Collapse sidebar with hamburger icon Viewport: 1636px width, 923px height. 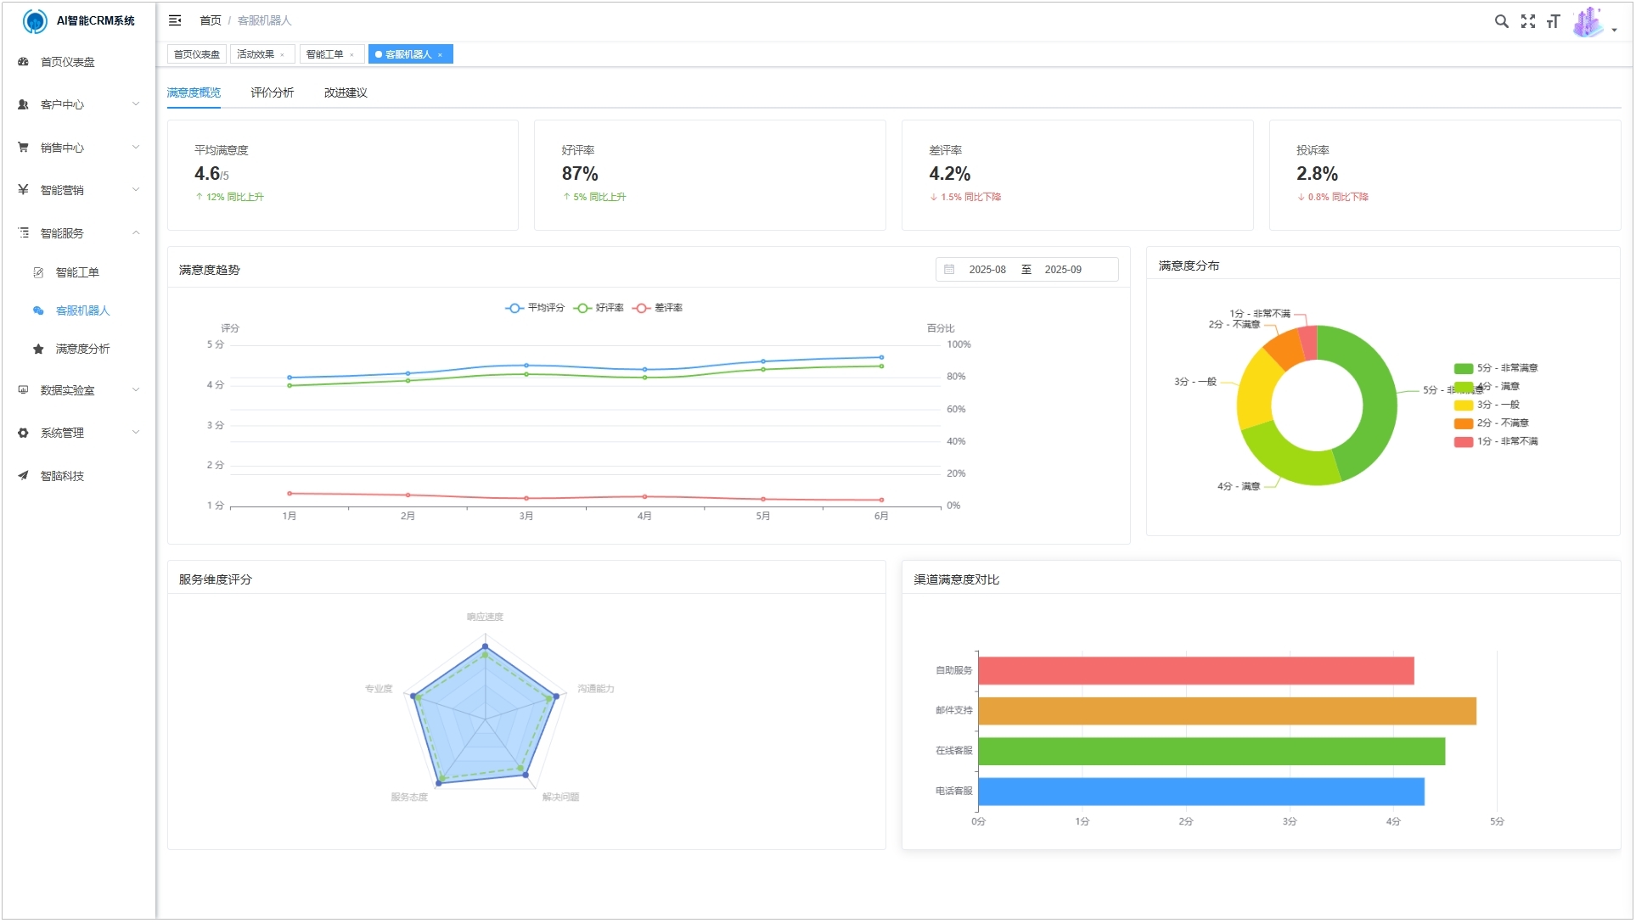point(175,20)
